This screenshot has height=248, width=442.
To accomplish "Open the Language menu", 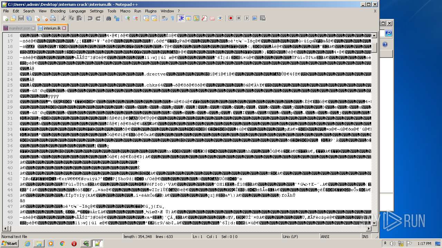I will [77, 11].
